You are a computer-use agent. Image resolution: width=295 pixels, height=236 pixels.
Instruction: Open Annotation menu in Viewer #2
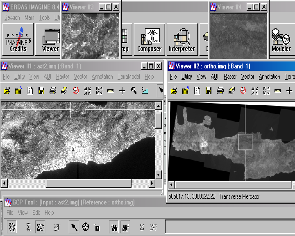[x=270, y=77]
